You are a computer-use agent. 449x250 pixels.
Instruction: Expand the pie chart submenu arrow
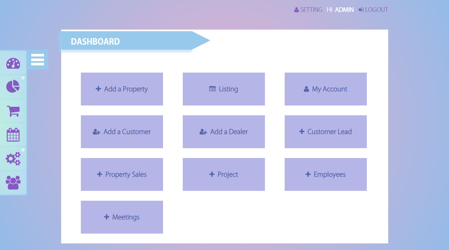(x=23, y=78)
